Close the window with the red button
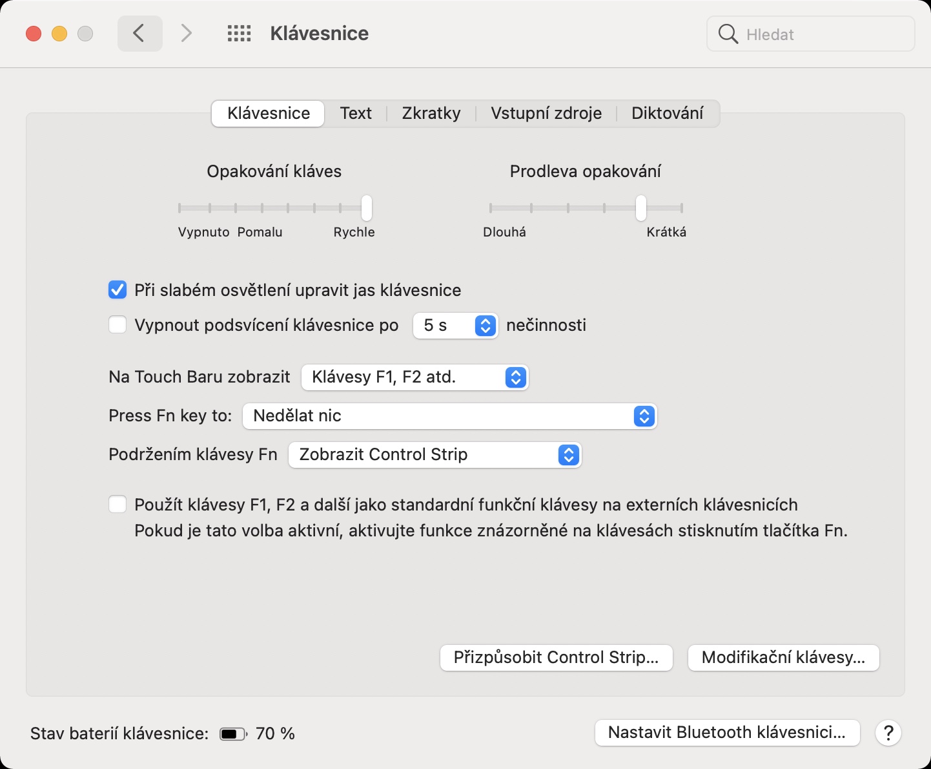 34,34
